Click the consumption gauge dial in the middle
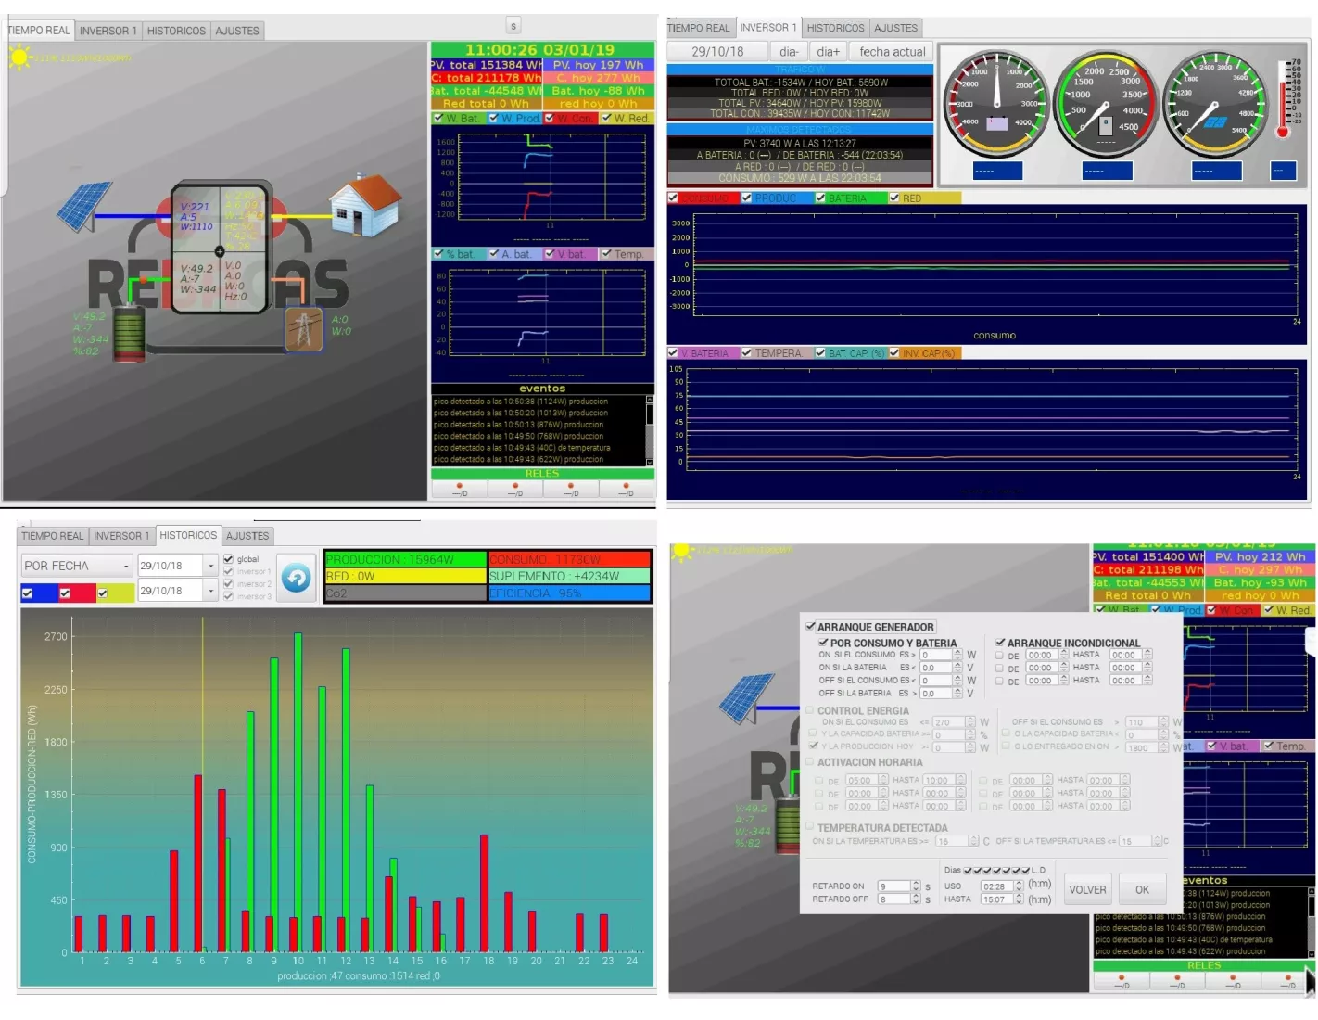This screenshot has height=1020, width=1318. 1106,102
